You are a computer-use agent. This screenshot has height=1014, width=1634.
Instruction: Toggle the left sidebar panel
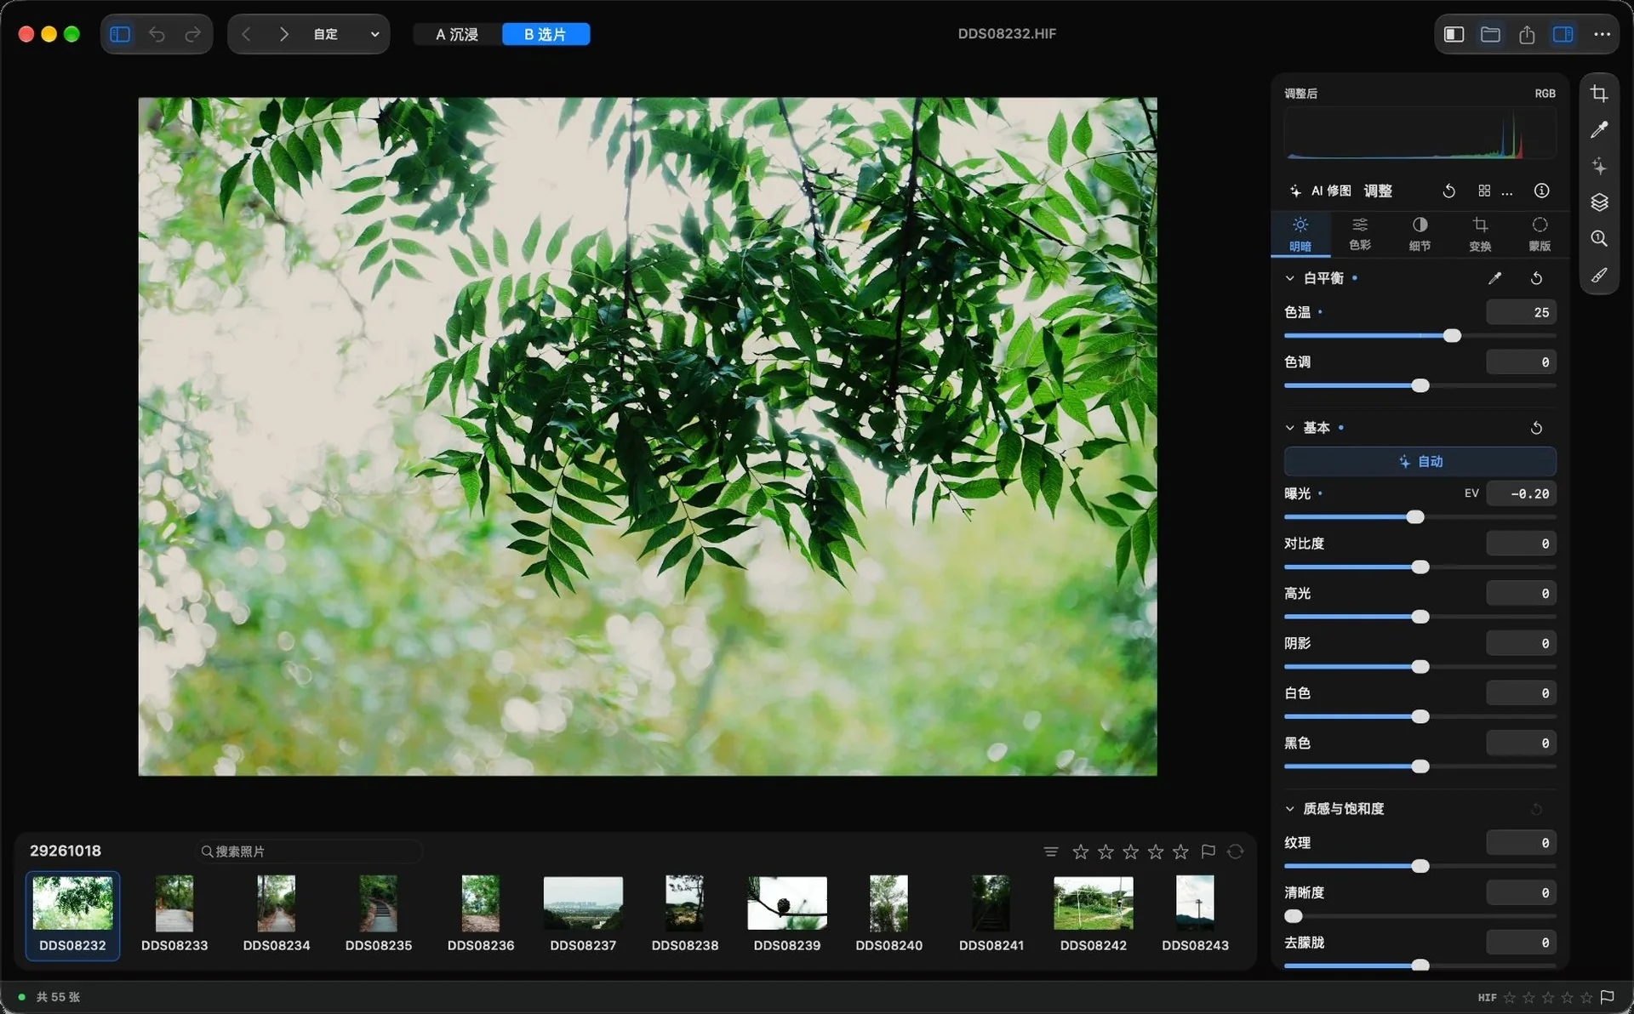(120, 34)
